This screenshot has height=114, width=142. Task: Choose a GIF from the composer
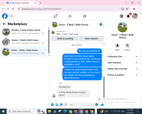66,105
